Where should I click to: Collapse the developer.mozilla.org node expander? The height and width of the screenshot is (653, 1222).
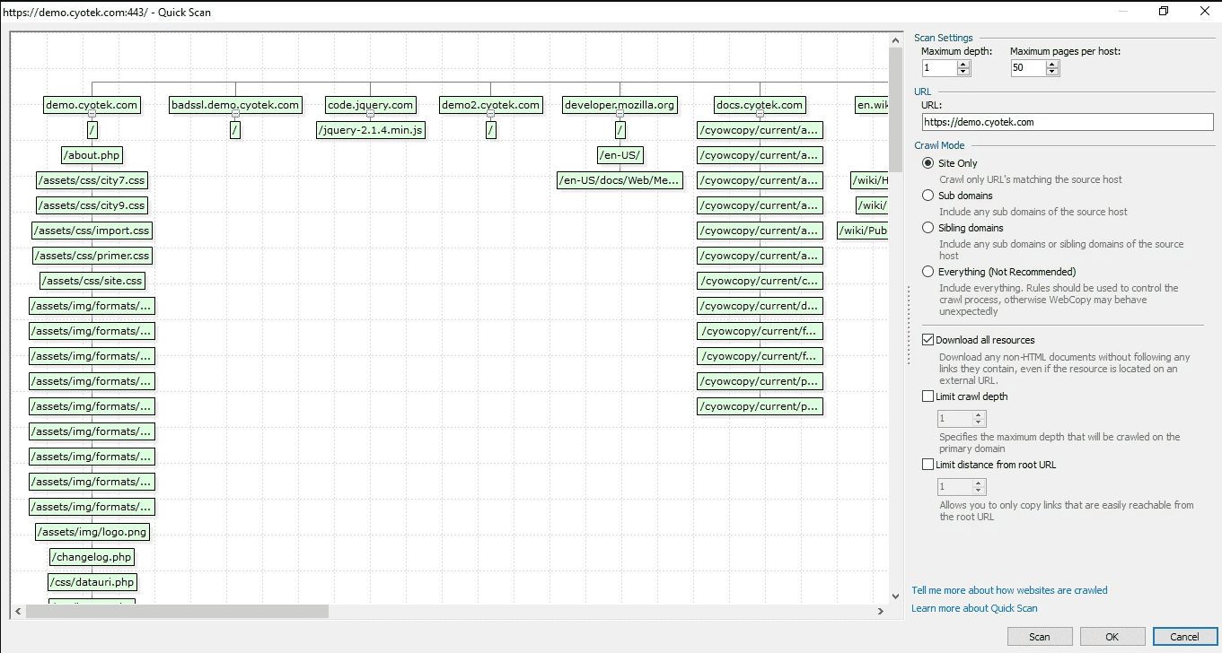620,114
